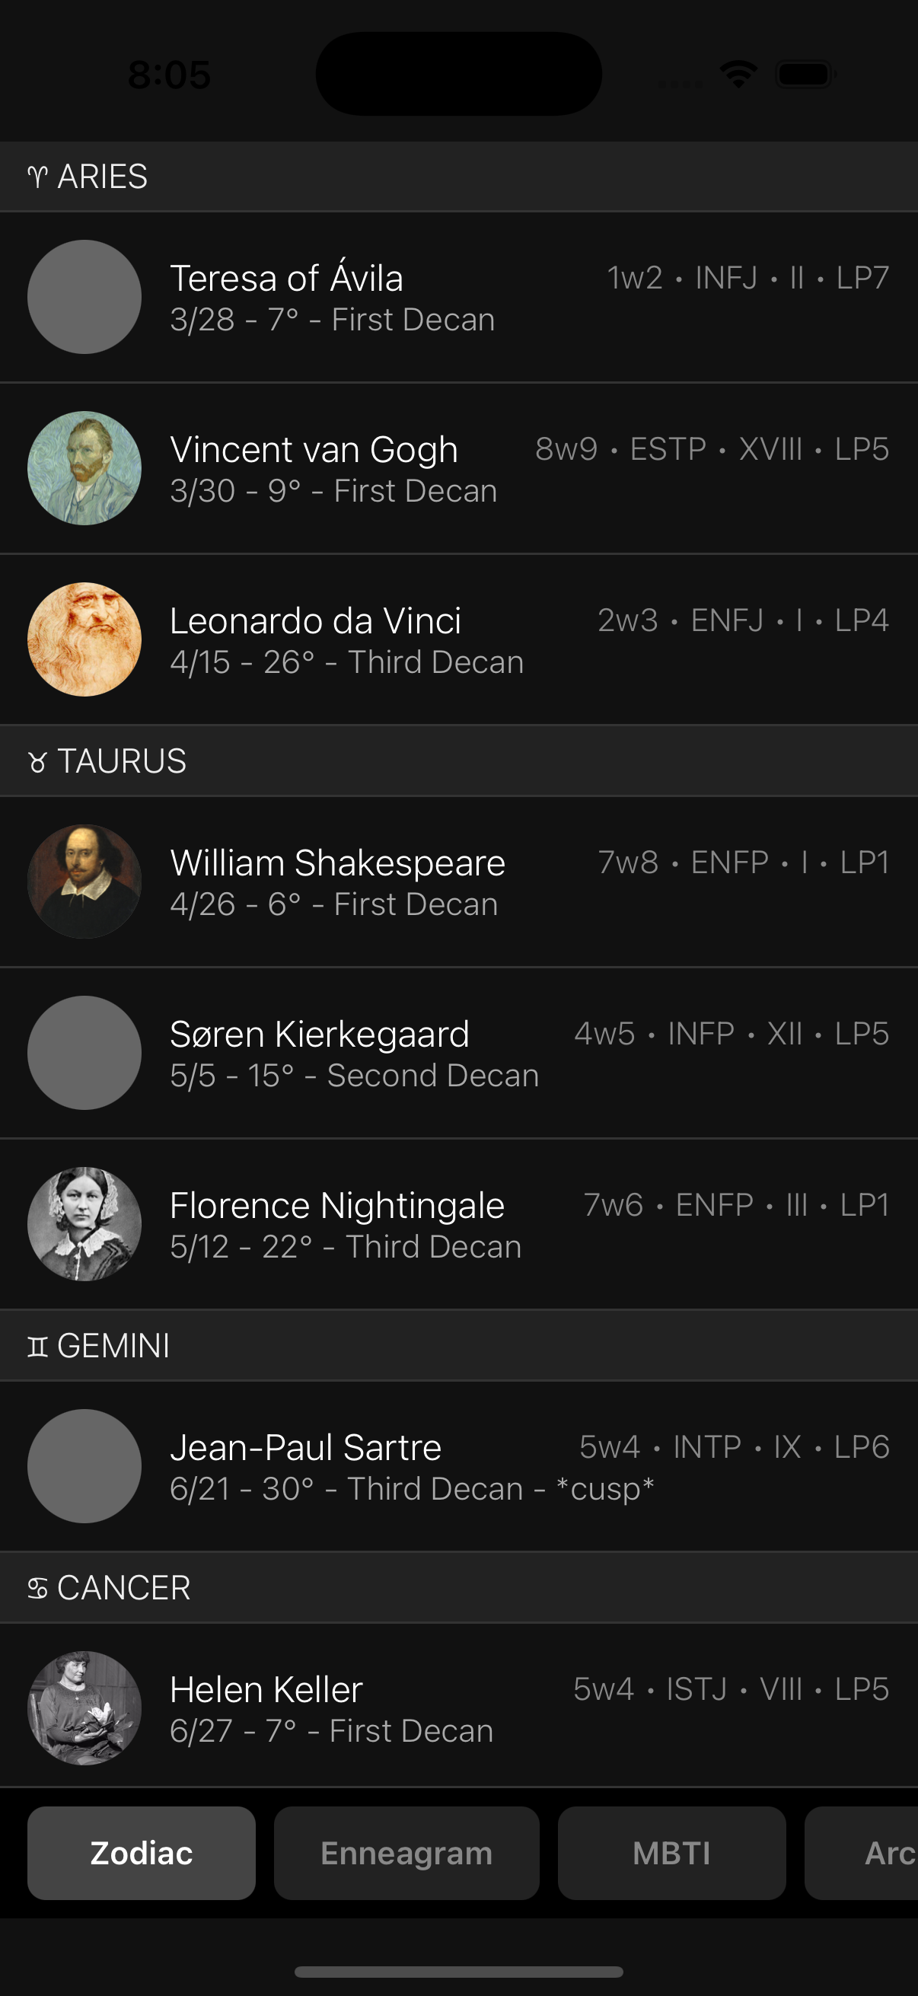Tap Florence Nightingale's photo avatar
The image size is (918, 1996).
point(84,1223)
